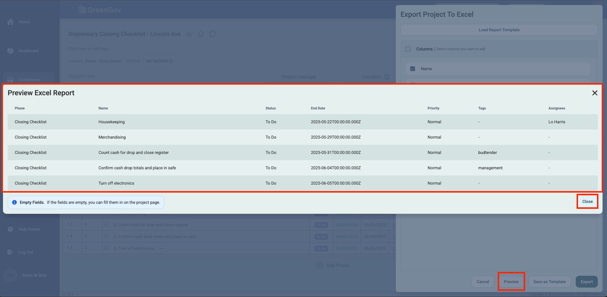This screenshot has width=607, height=297.
Task: Click the notification bell icon
Action: [x=201, y=34]
